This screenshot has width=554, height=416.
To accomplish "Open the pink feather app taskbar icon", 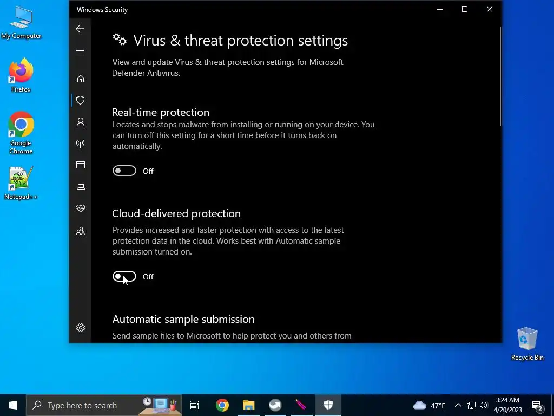I will (301, 405).
